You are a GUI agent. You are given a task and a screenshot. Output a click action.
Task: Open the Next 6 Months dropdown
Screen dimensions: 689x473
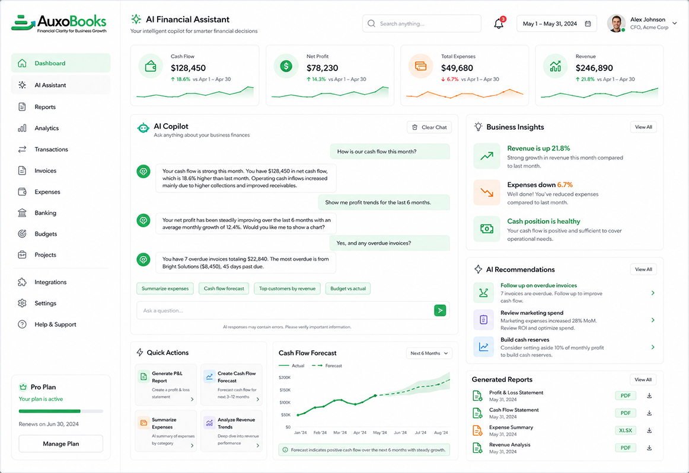click(429, 353)
